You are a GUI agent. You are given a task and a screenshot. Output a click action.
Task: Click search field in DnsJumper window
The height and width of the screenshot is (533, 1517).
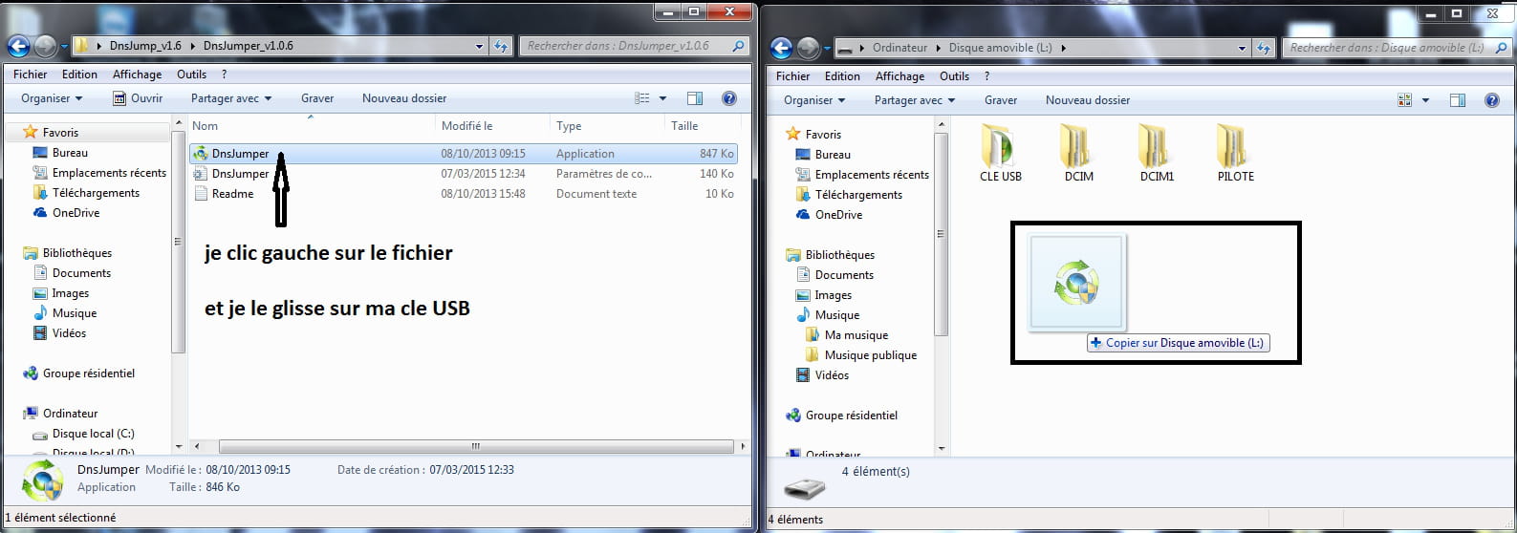625,46
